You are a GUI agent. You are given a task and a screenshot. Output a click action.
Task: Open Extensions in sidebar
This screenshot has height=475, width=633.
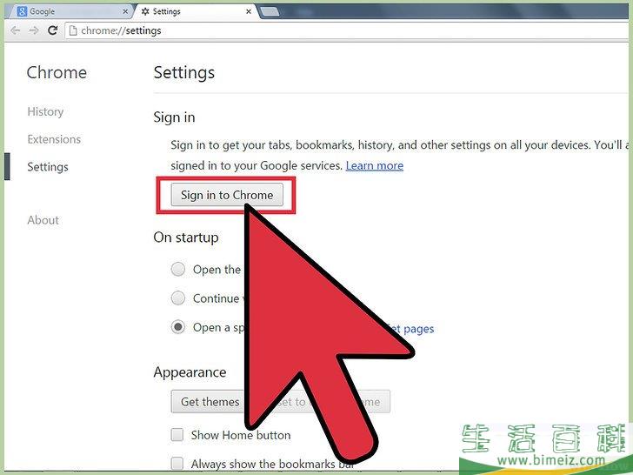tap(54, 139)
